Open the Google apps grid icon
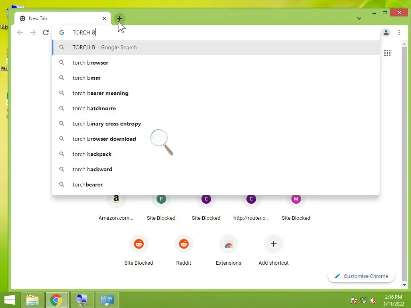 387,53
